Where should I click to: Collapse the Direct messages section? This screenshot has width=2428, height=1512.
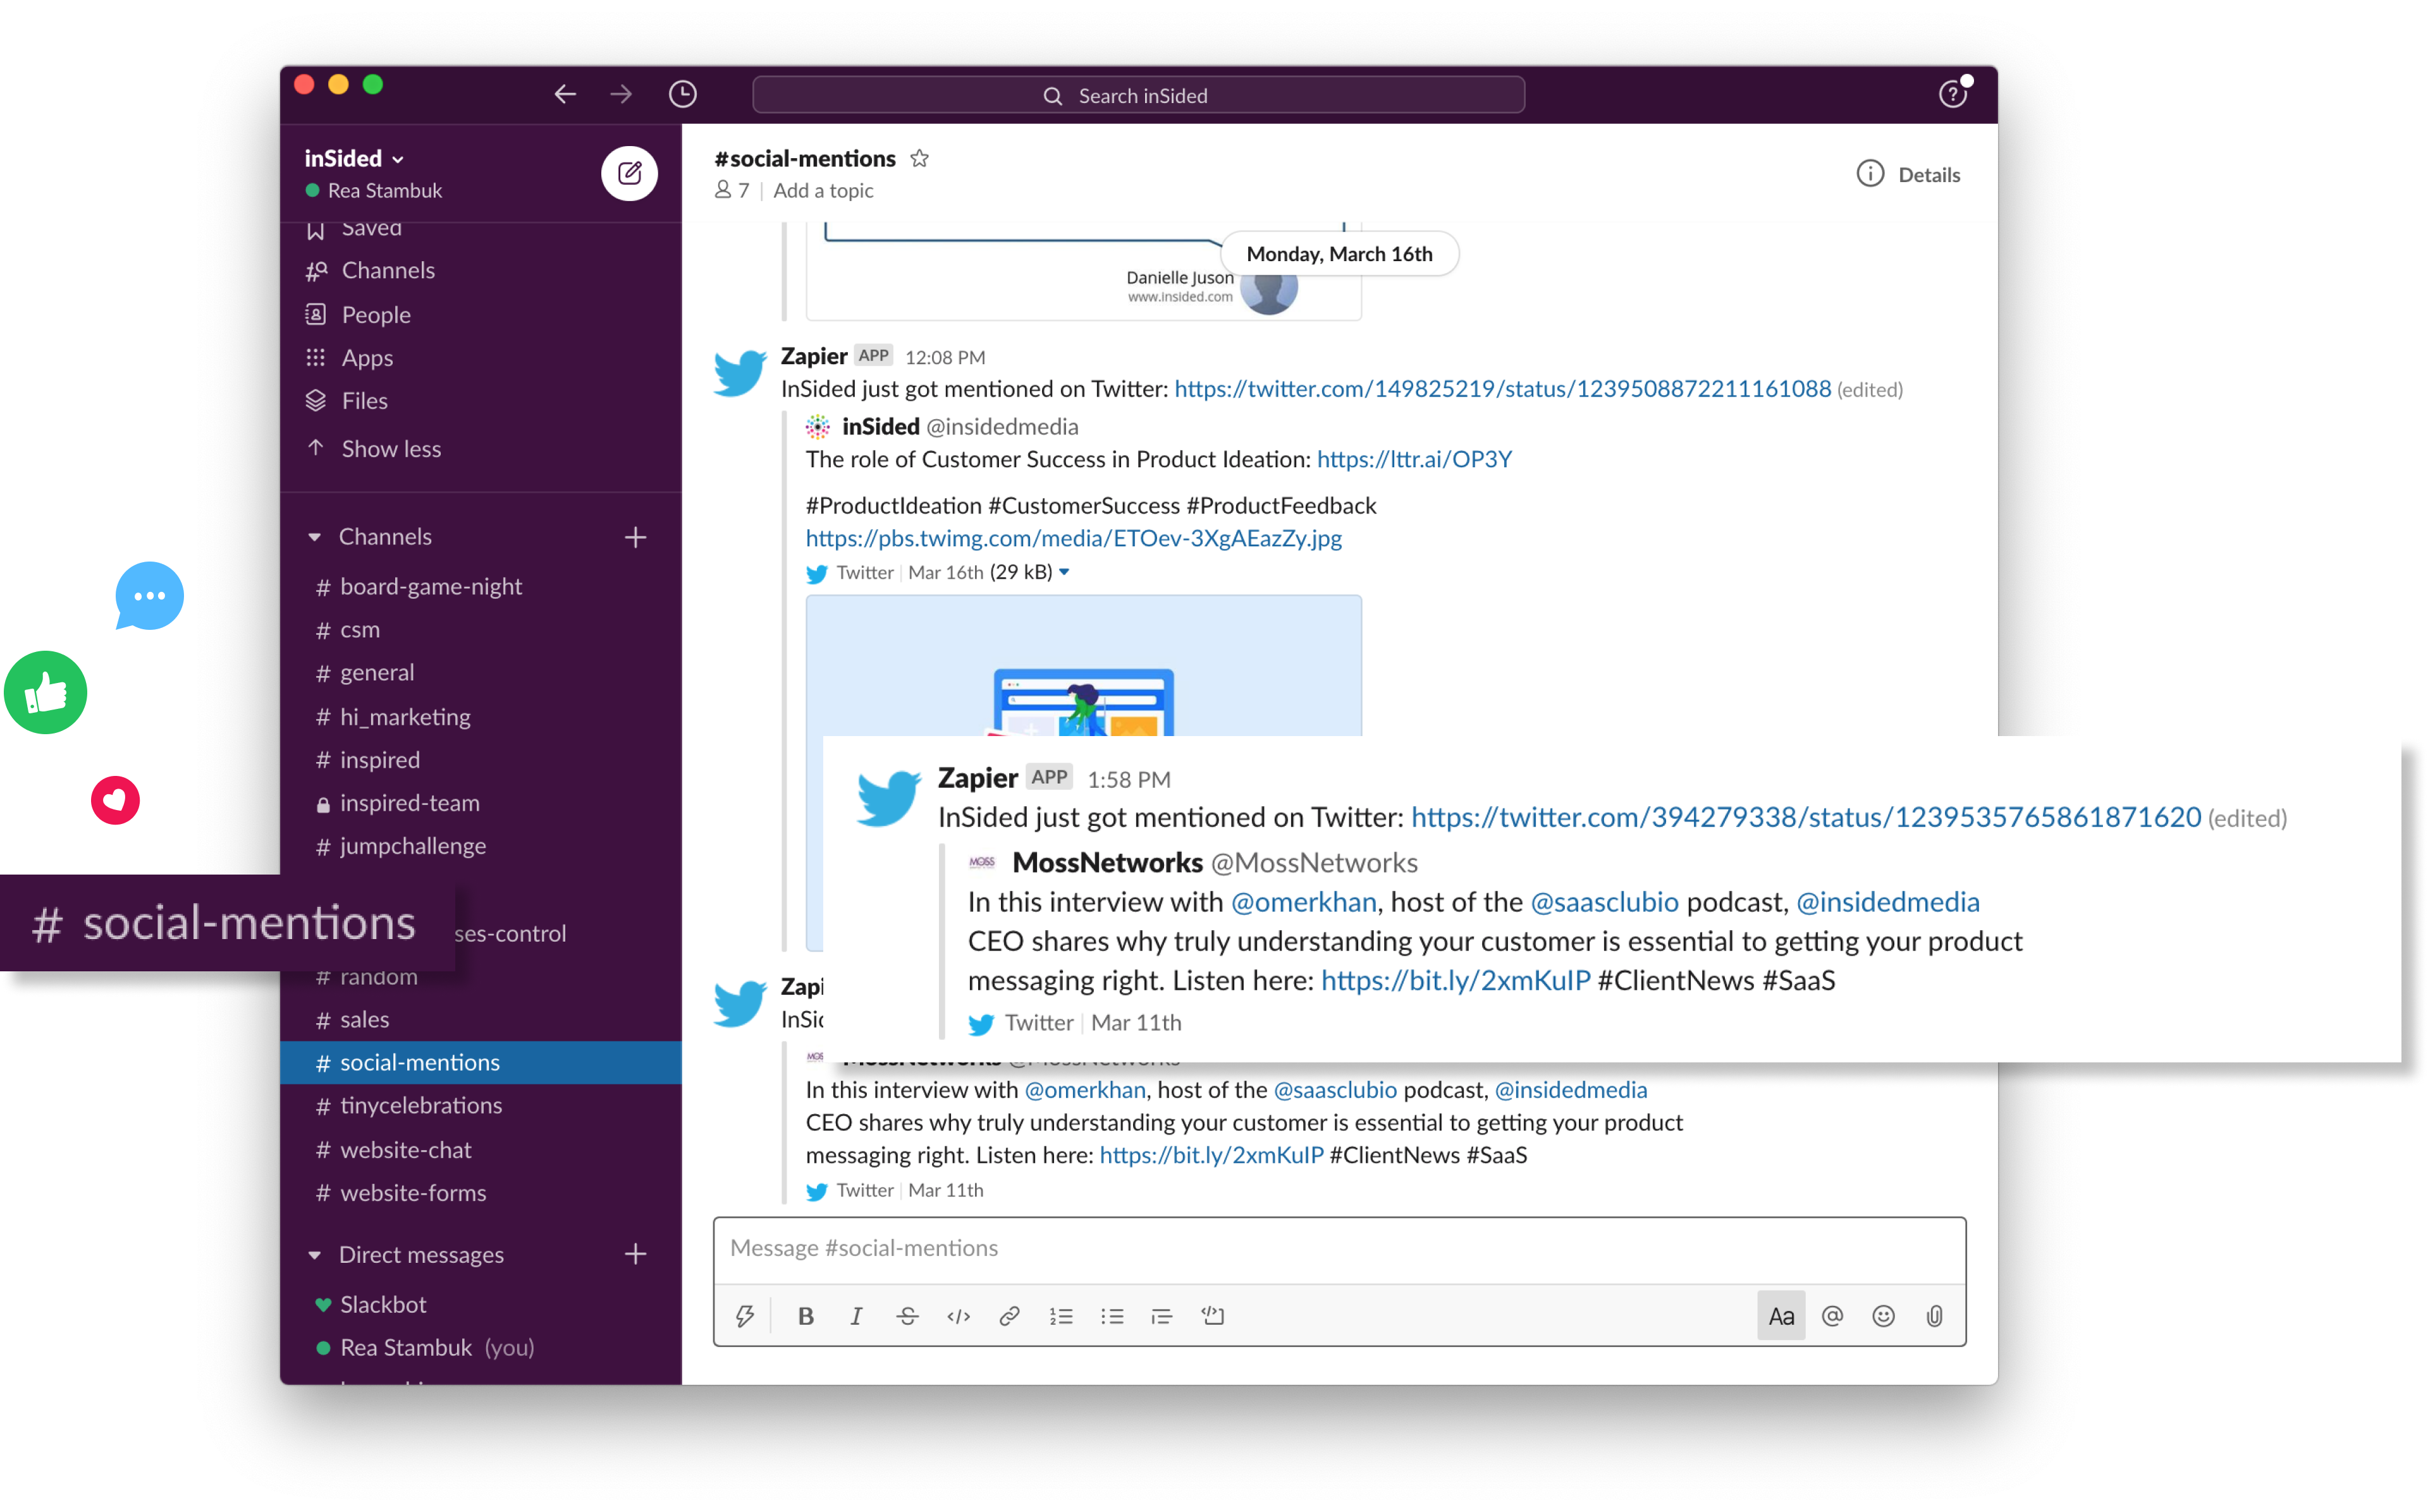click(x=315, y=1255)
